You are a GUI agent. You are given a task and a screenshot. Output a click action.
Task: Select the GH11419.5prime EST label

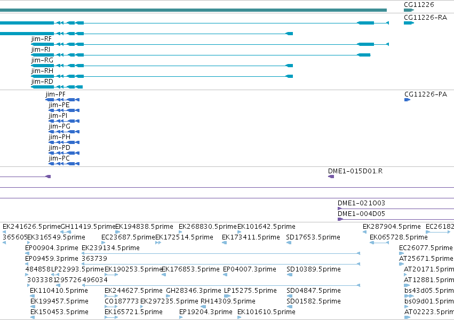(x=88, y=227)
